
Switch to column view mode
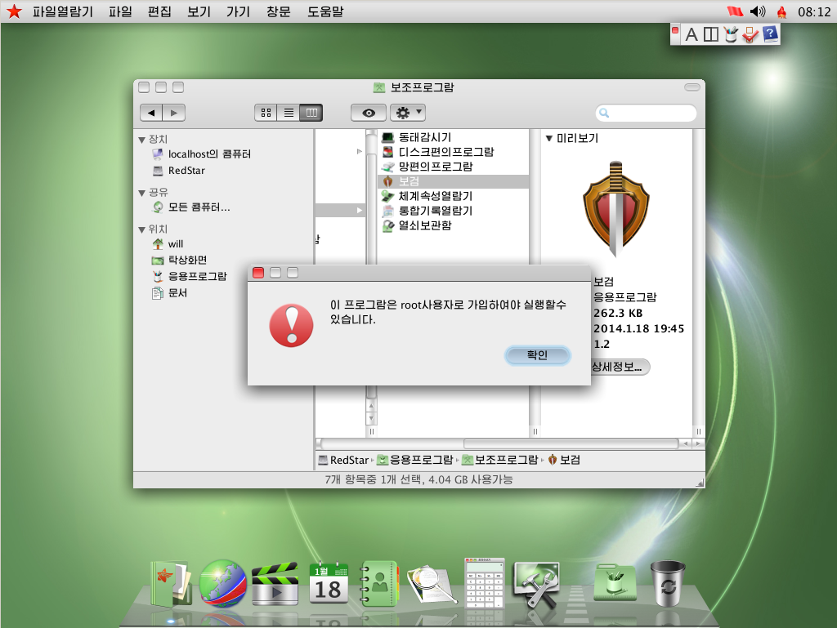tap(311, 113)
